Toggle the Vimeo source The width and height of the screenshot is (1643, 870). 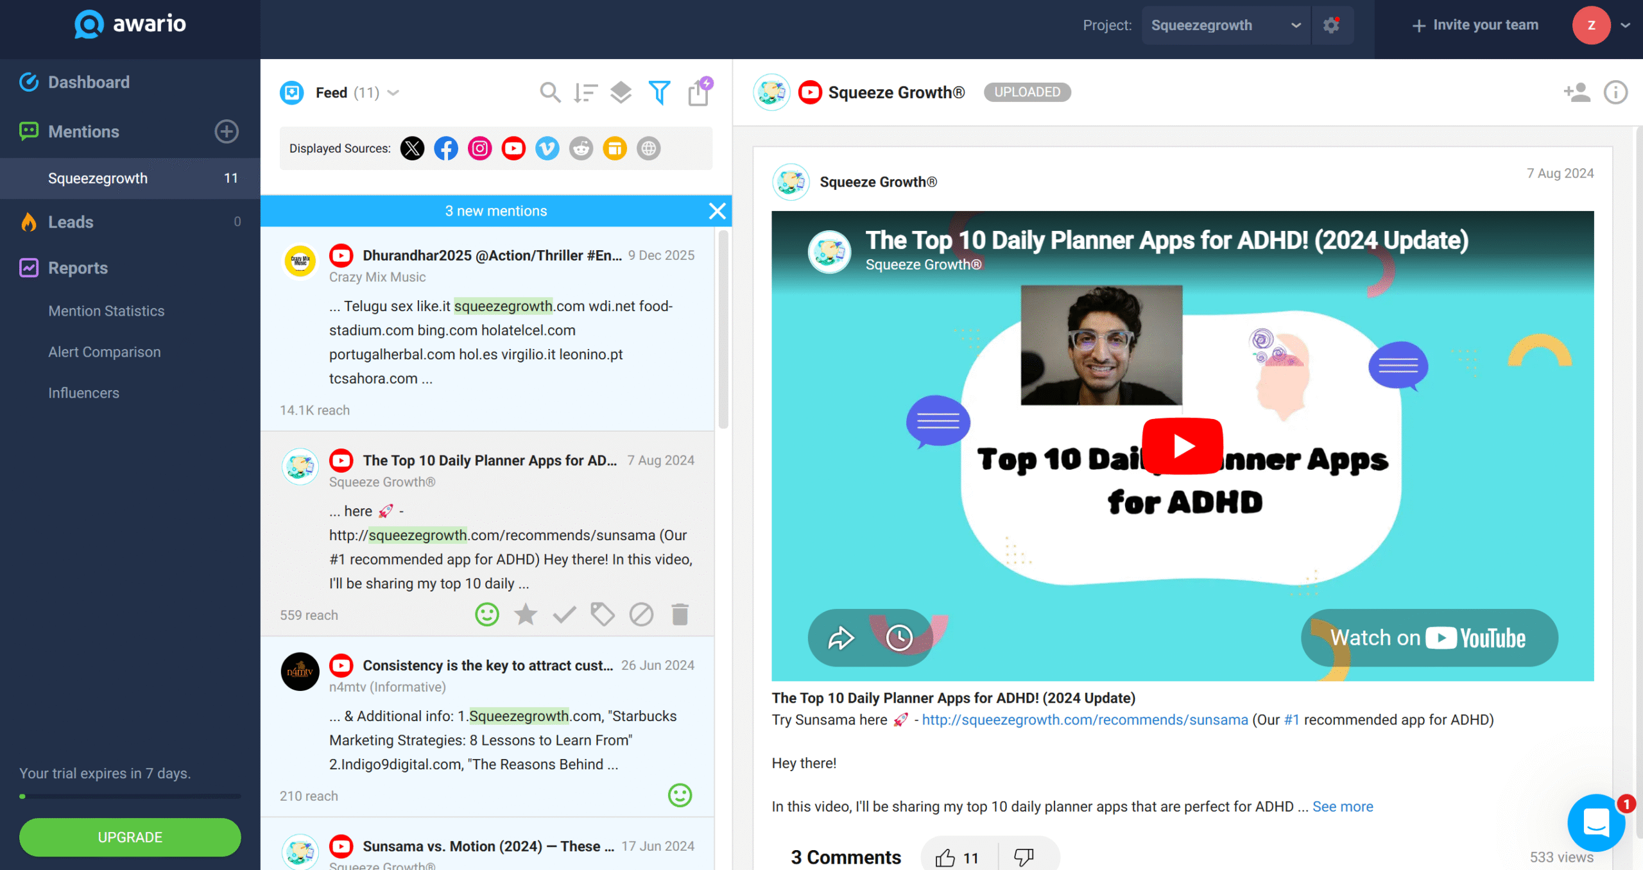point(547,148)
